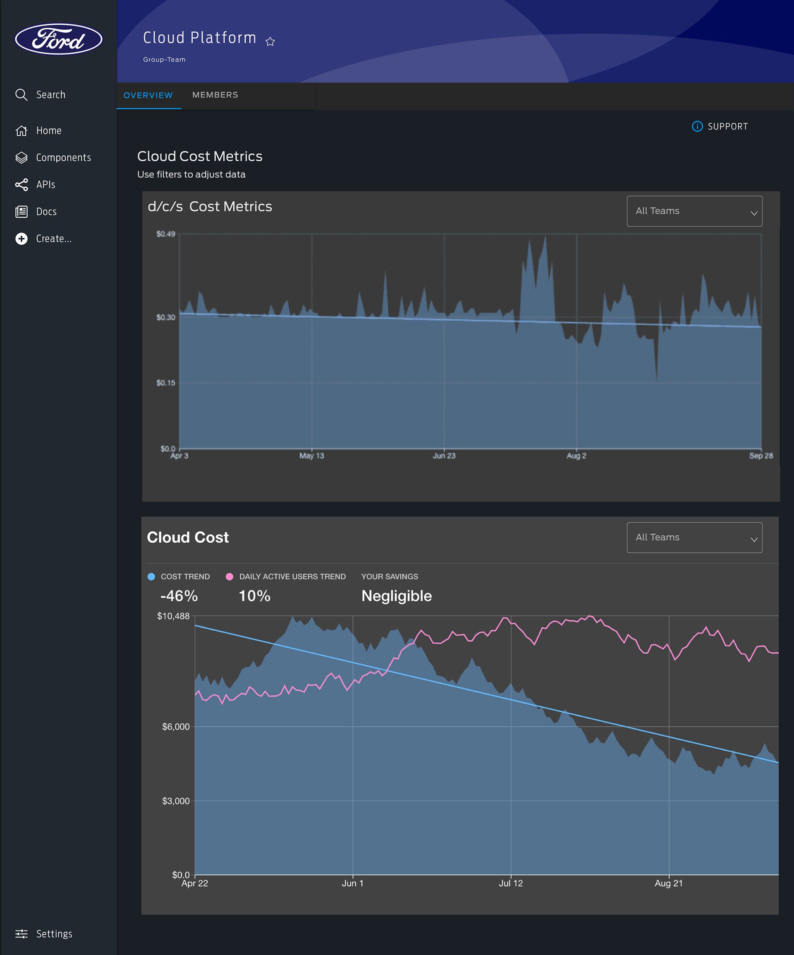This screenshot has width=794, height=955.
Task: Open Settings at the sidebar bottom
Action: 54,933
